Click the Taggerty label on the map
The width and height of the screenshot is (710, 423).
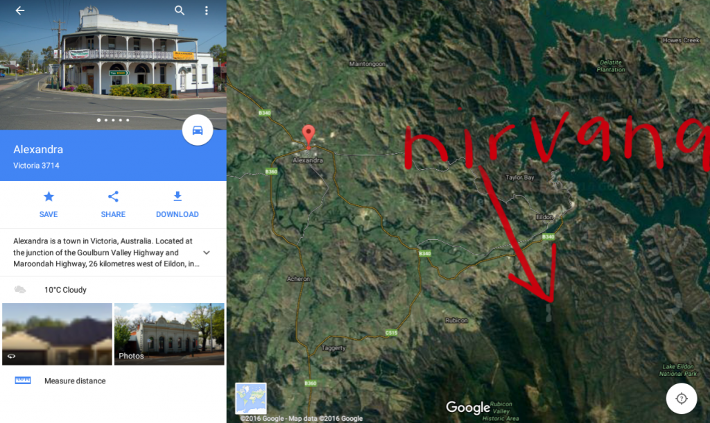pyautogui.click(x=334, y=348)
